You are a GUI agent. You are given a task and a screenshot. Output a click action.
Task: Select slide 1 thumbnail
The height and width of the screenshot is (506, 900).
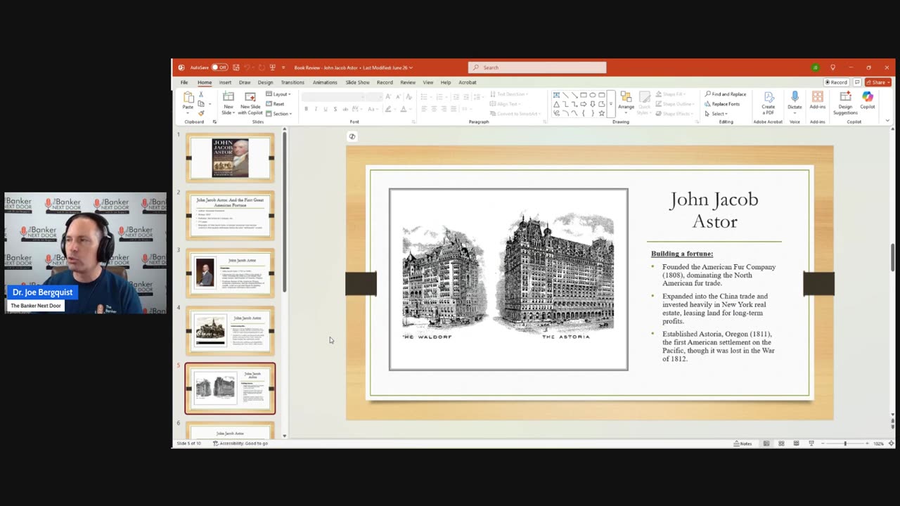point(230,158)
